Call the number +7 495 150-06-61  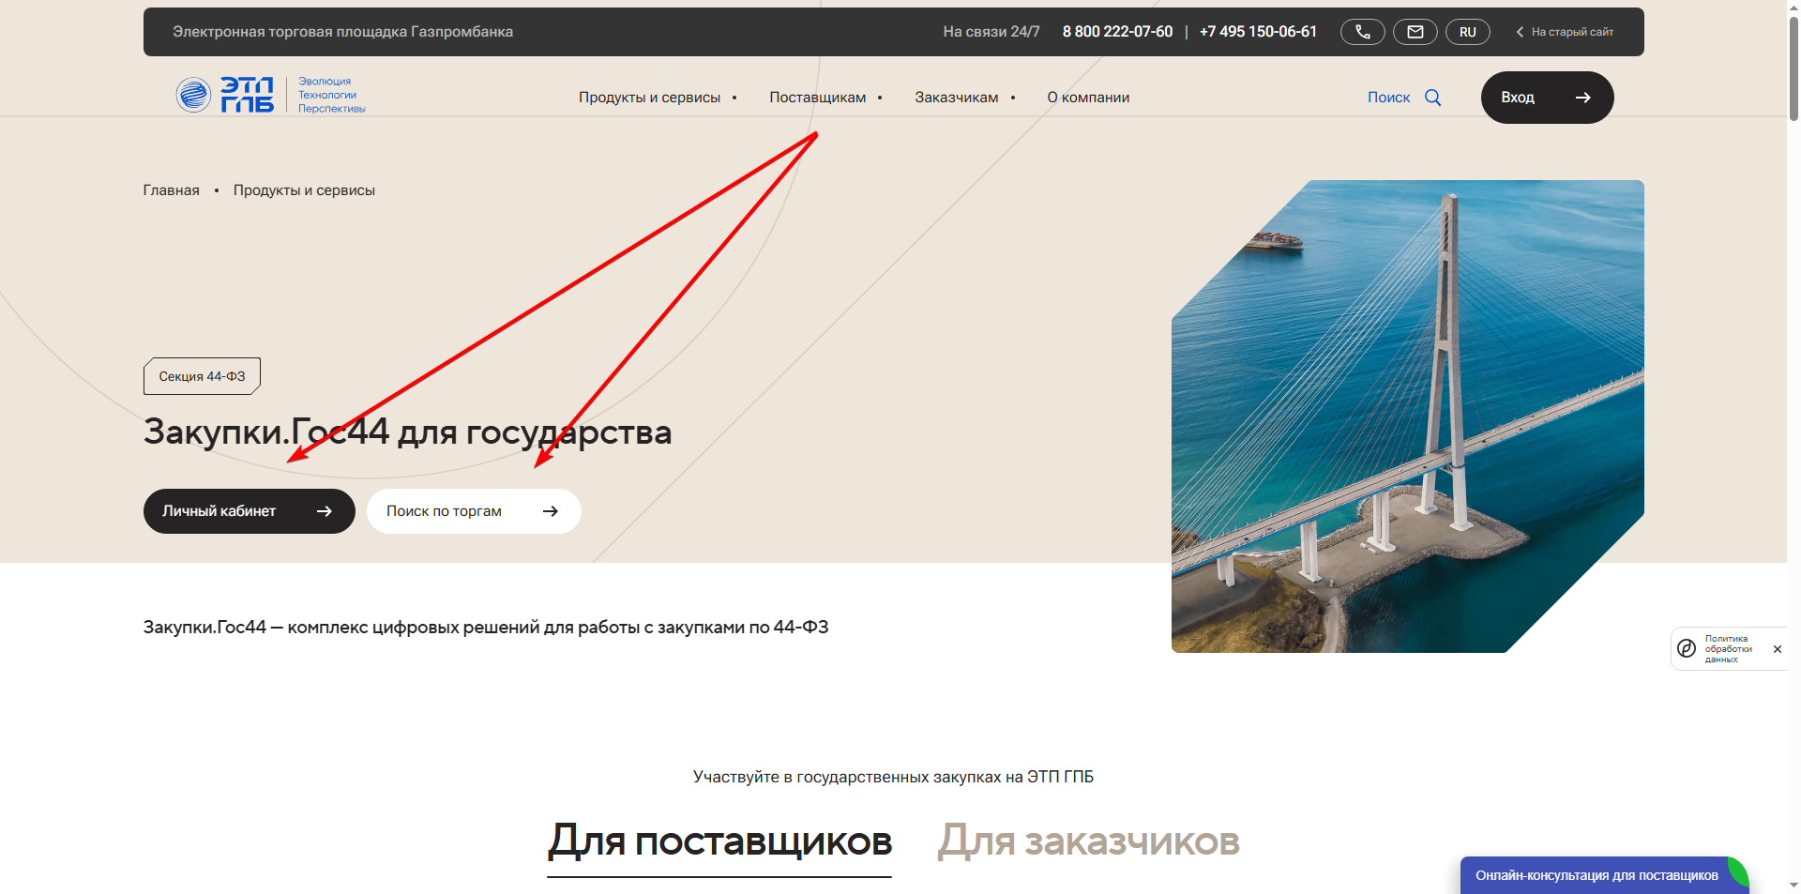[x=1258, y=32]
